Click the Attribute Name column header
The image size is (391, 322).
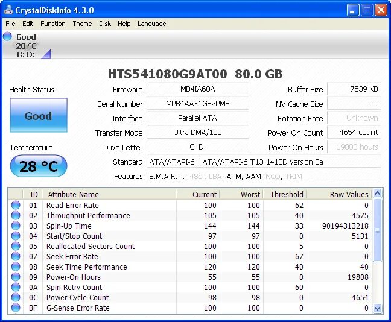tap(109, 194)
